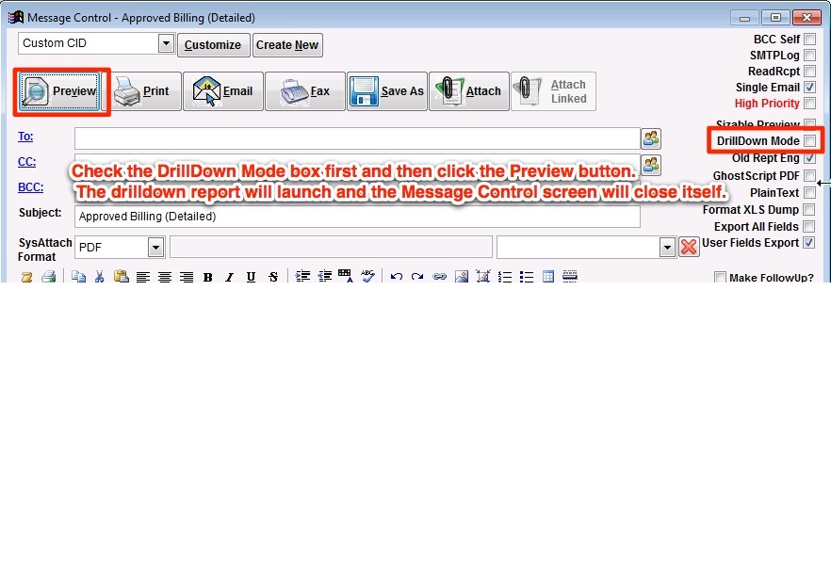Enable the DrillDown Mode checkbox
Image resolution: width=831 pixels, height=565 pixels.
tap(809, 141)
